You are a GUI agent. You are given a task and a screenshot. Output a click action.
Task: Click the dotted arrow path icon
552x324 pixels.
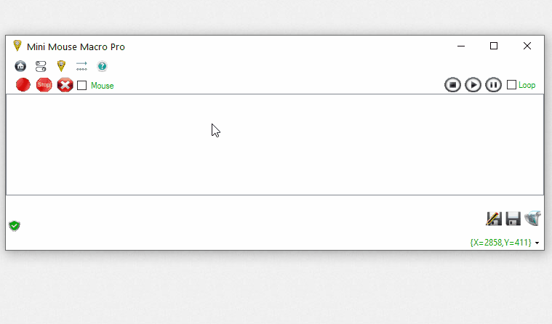[x=81, y=66]
